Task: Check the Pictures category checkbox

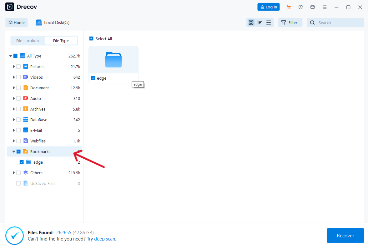Action: [x=18, y=66]
